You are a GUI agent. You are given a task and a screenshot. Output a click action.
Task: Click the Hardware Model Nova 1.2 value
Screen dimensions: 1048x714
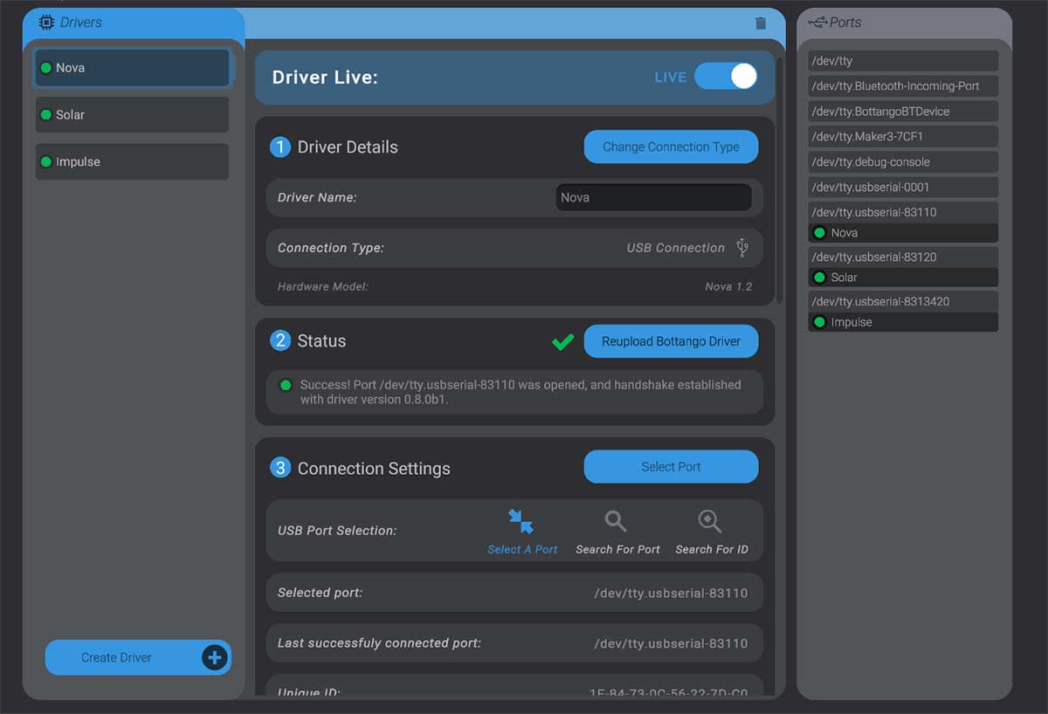coord(728,286)
